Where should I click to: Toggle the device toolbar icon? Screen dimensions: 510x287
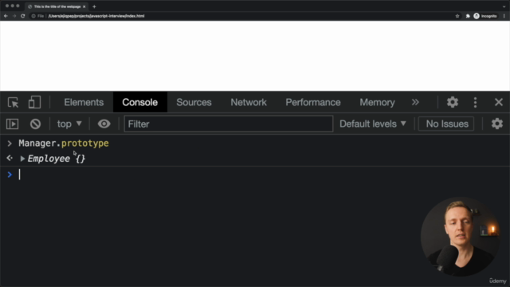(x=34, y=102)
